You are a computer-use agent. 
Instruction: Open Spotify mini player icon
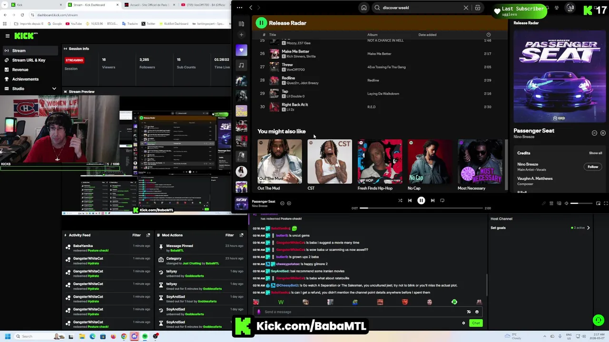[598, 203]
